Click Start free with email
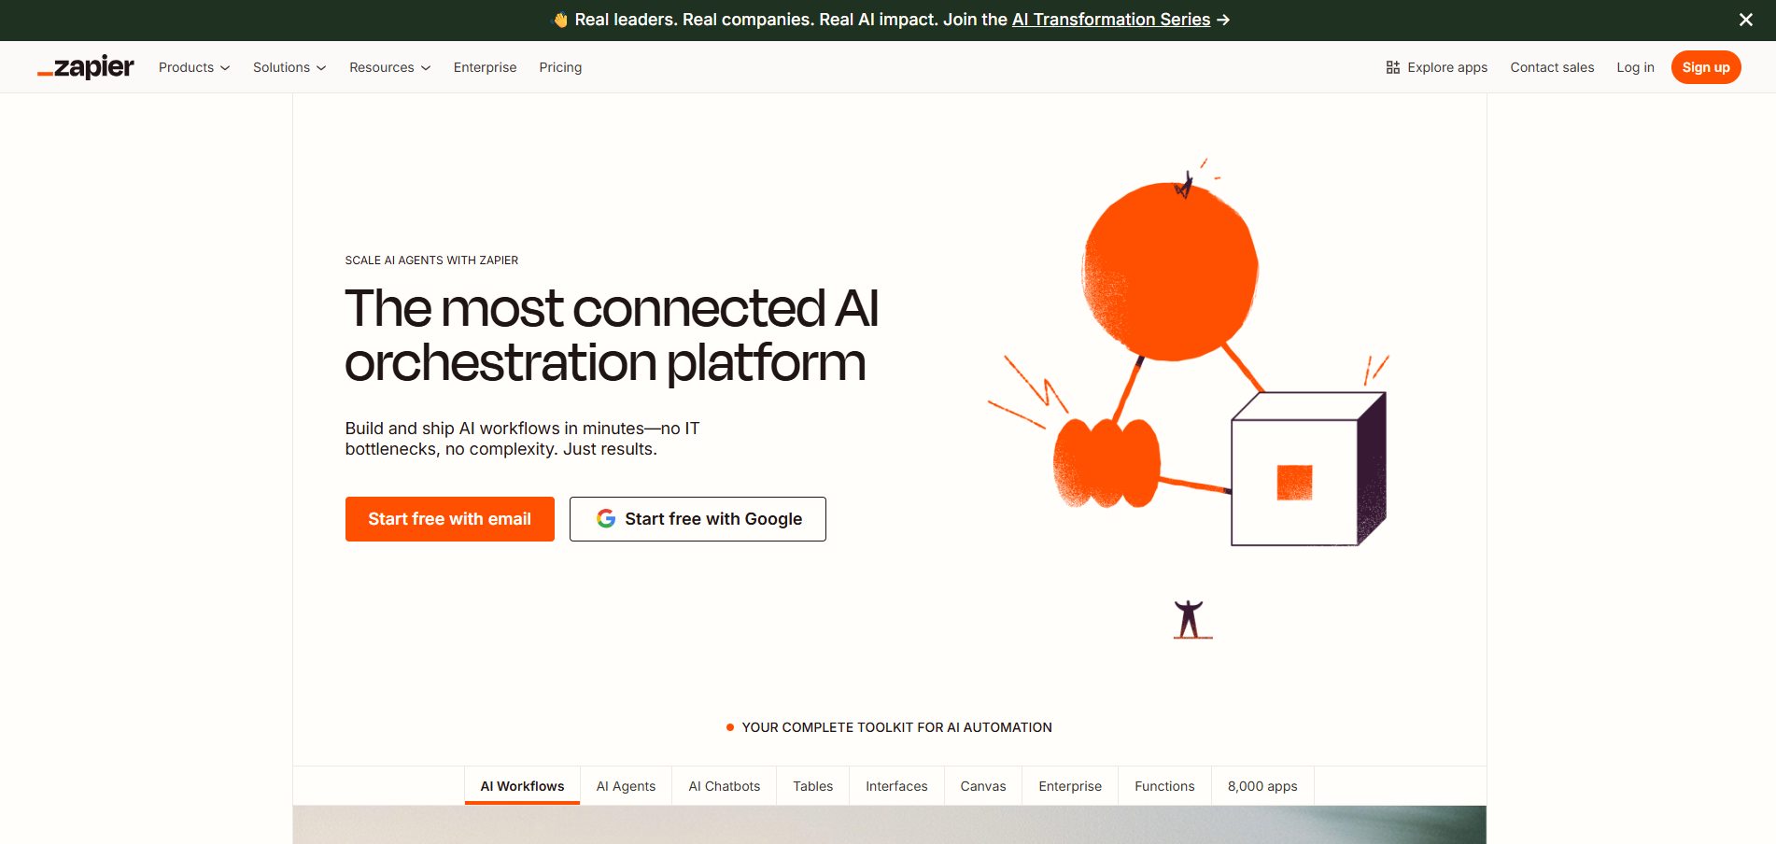Screen dimensions: 1776x844 [449, 519]
